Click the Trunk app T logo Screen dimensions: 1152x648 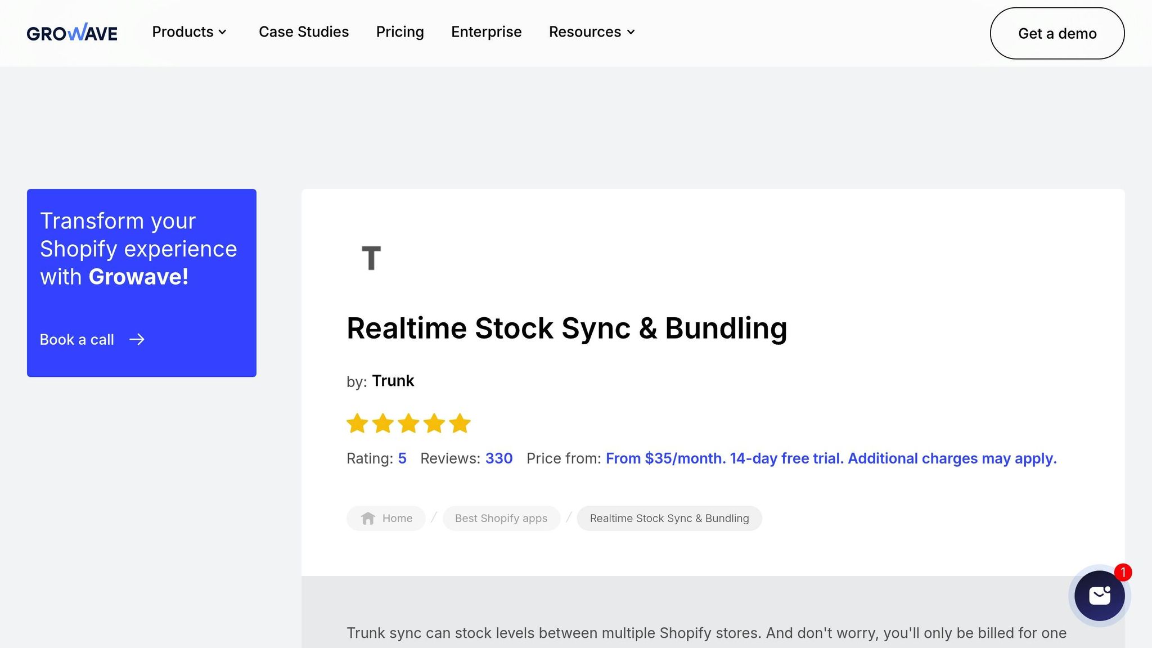[371, 258]
